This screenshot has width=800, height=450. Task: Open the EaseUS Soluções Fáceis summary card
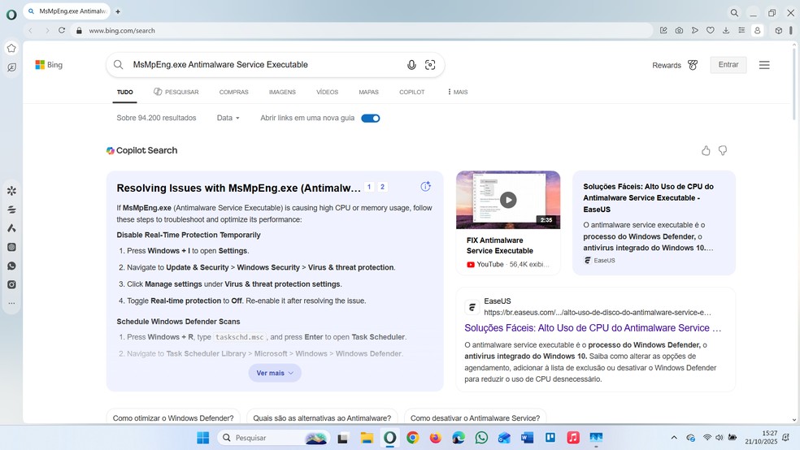[654, 223]
